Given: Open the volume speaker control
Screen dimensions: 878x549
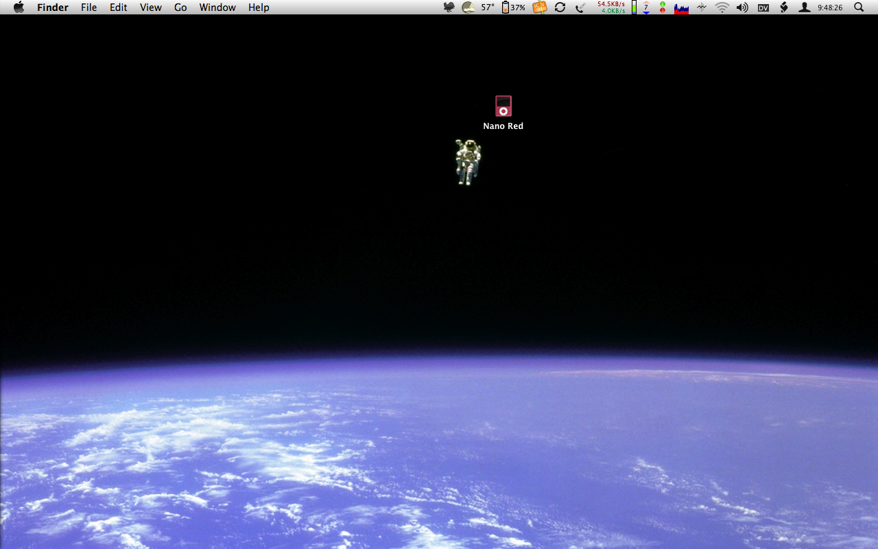Looking at the screenshot, I should (742, 8).
